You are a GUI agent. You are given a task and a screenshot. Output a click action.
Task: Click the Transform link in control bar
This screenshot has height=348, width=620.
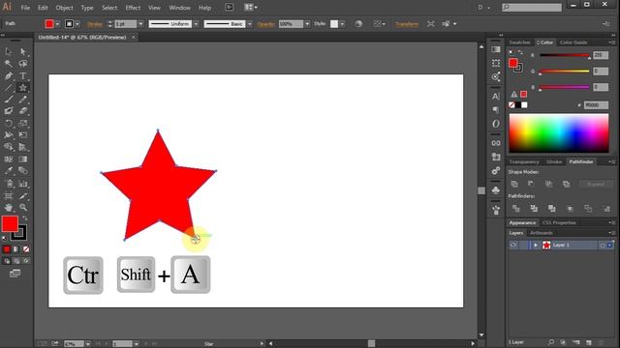pos(407,24)
